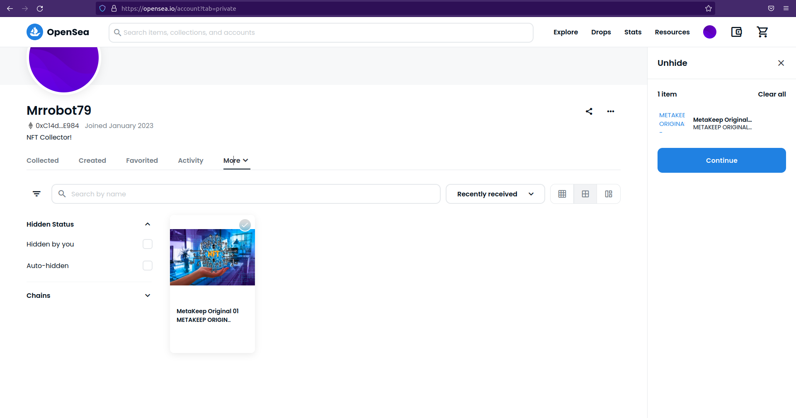Toggle the filter sidebar icon
Image resolution: width=796 pixels, height=418 pixels.
pyautogui.click(x=36, y=194)
